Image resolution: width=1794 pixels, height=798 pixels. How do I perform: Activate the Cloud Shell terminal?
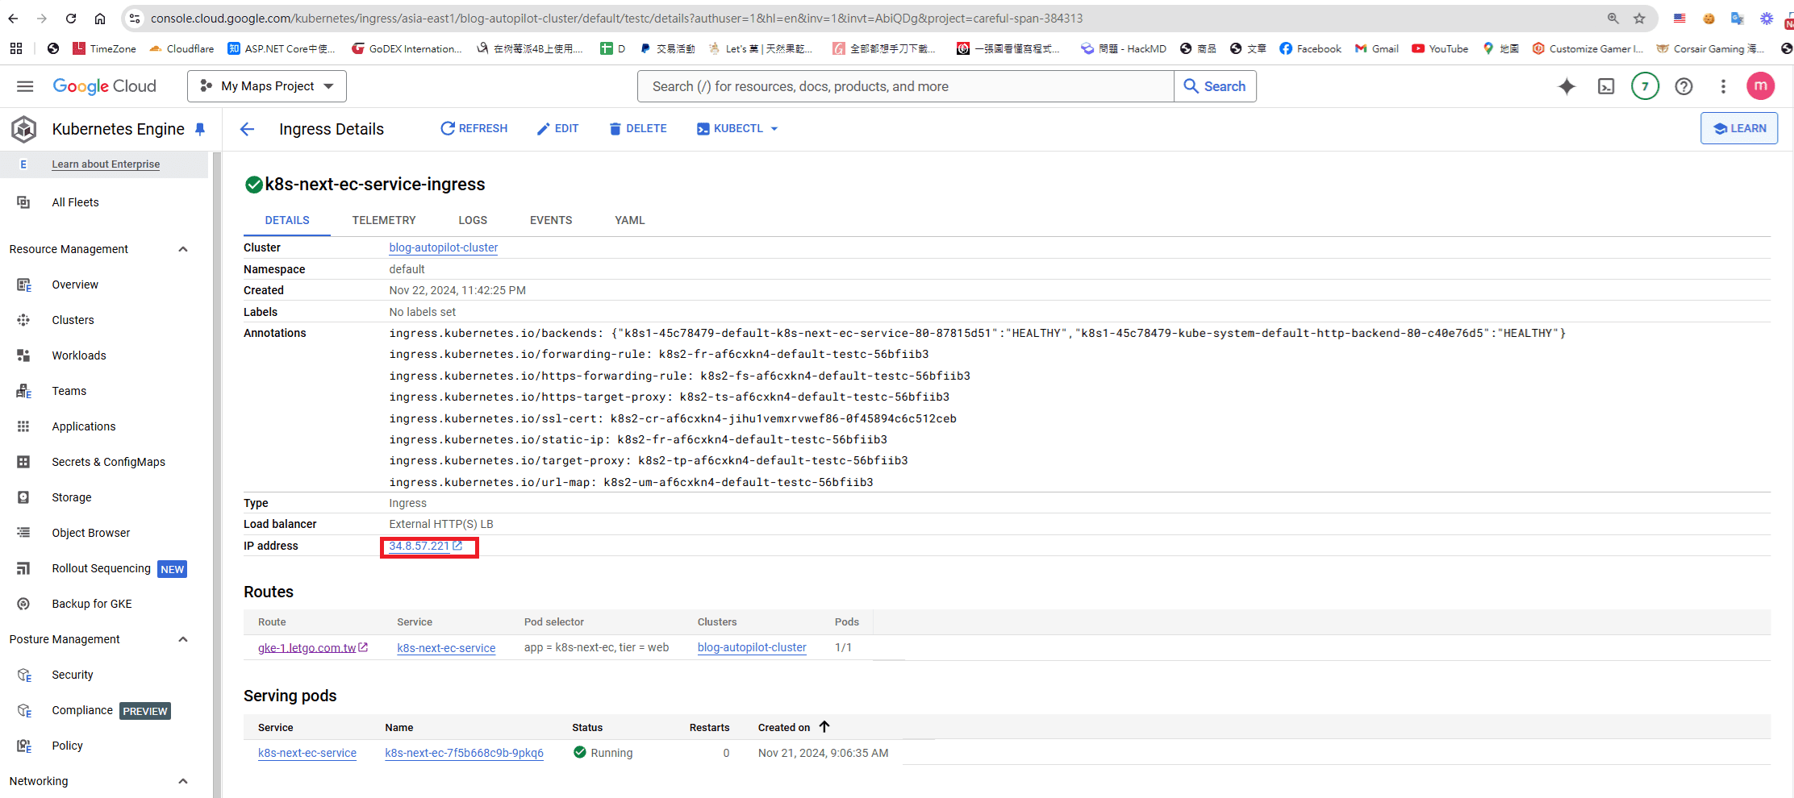(x=1606, y=86)
